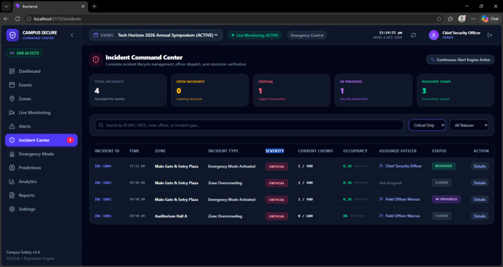Select the Total Incidents card
Image resolution: width=503 pixels, height=267 pixels.
[128, 90]
